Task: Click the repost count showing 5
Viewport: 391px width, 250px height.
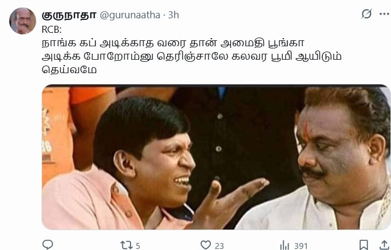Action: pyautogui.click(x=138, y=246)
